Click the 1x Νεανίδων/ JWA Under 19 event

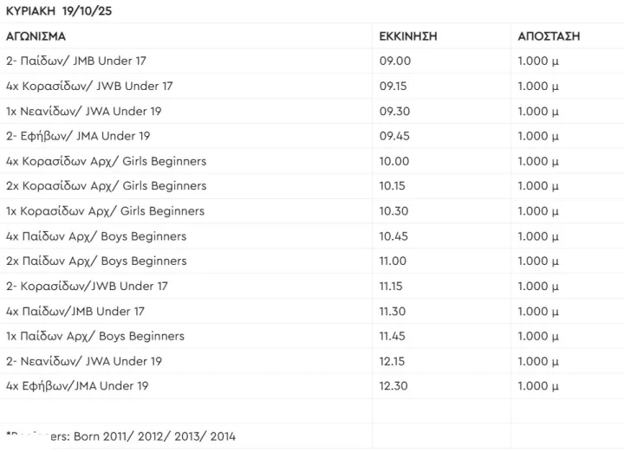[83, 112]
